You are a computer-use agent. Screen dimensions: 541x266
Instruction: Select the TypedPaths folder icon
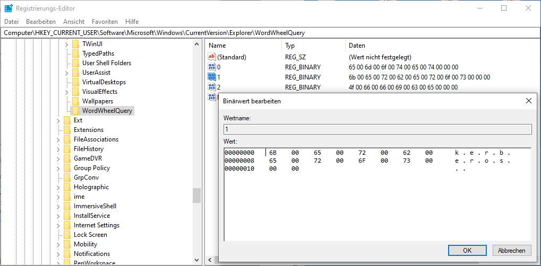click(75, 54)
